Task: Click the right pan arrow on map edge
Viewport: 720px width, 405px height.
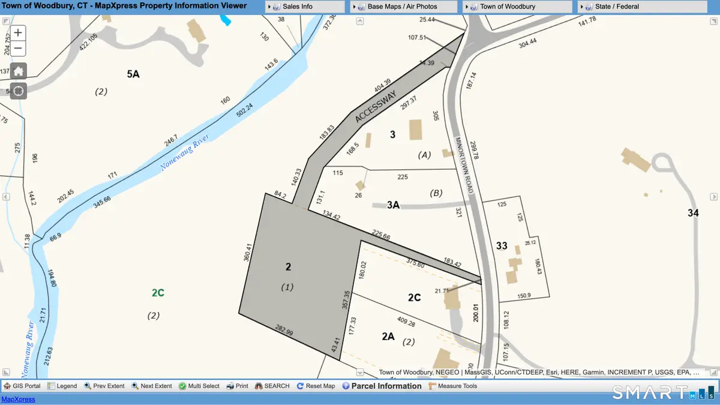Action: 714,196
